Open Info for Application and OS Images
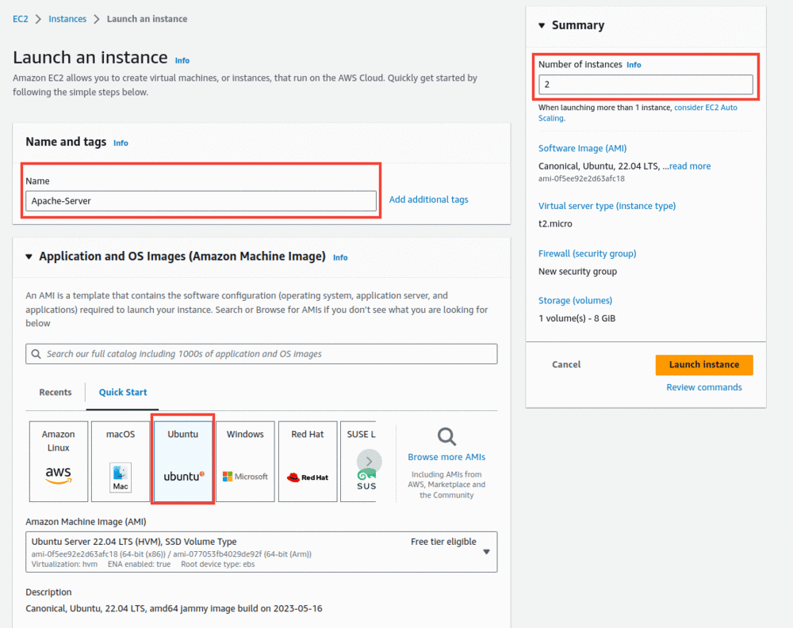 click(x=340, y=257)
